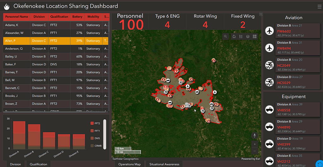
Task: Click the Powered by Esri attribution link
Action: 251,159
